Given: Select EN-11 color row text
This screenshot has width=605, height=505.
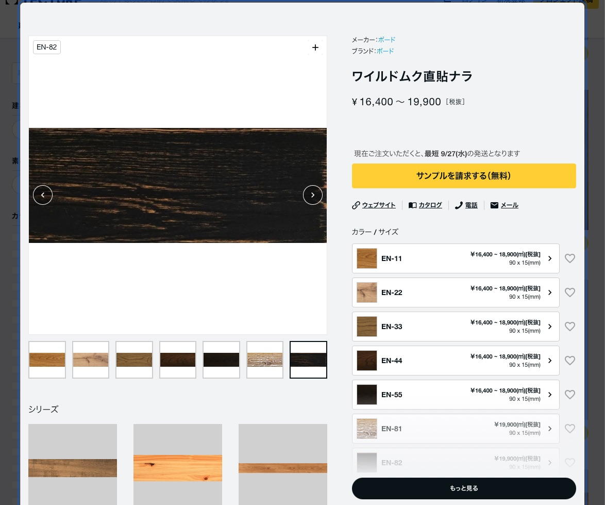Looking at the screenshot, I should coord(392,258).
